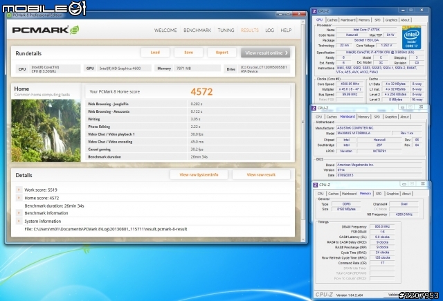443x301 pixels.
Task: Expand the Home score: 4572 row
Action: [x=19, y=198]
